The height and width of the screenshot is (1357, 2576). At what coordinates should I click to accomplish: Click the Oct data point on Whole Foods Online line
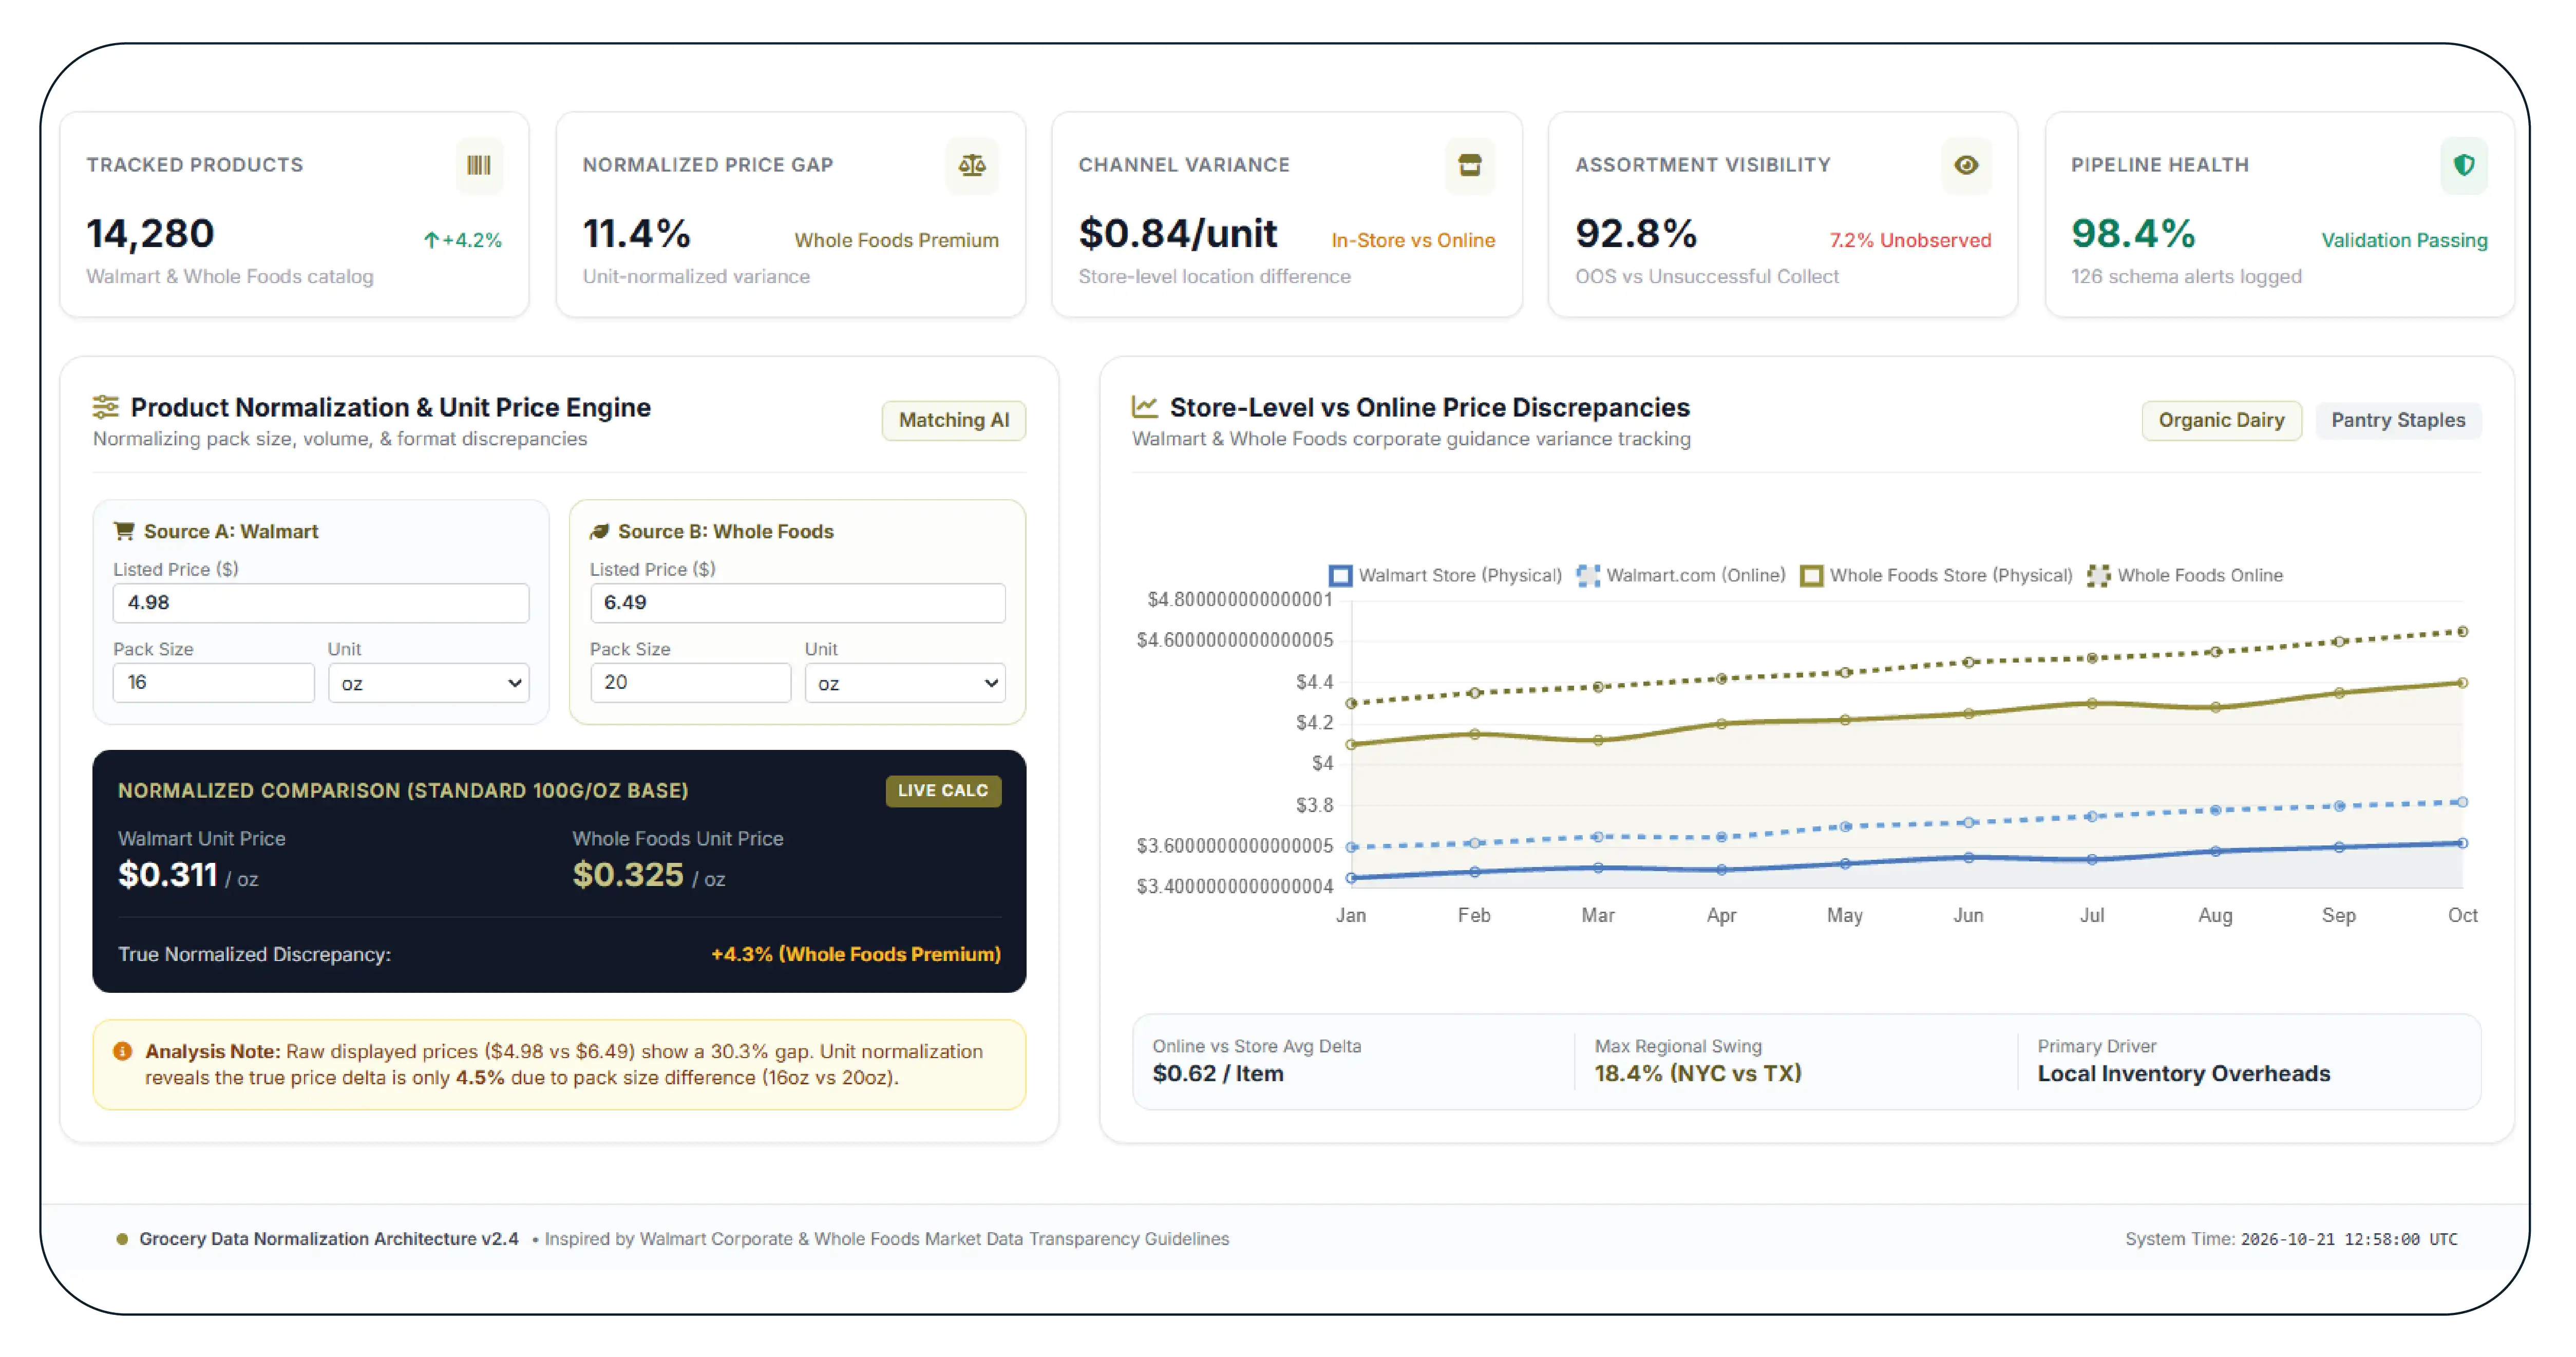2462,631
